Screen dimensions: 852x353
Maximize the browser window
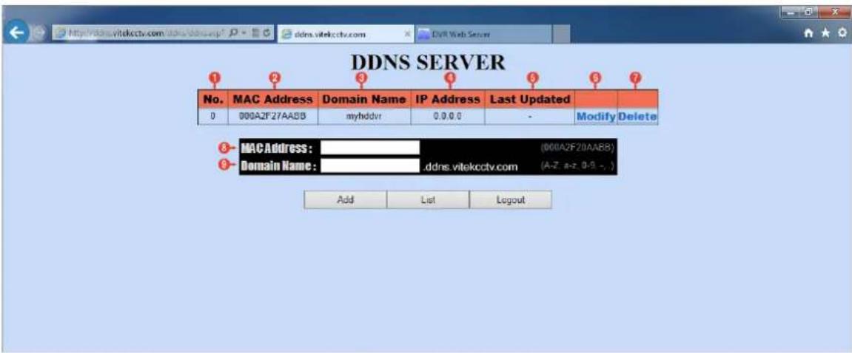[810, 13]
